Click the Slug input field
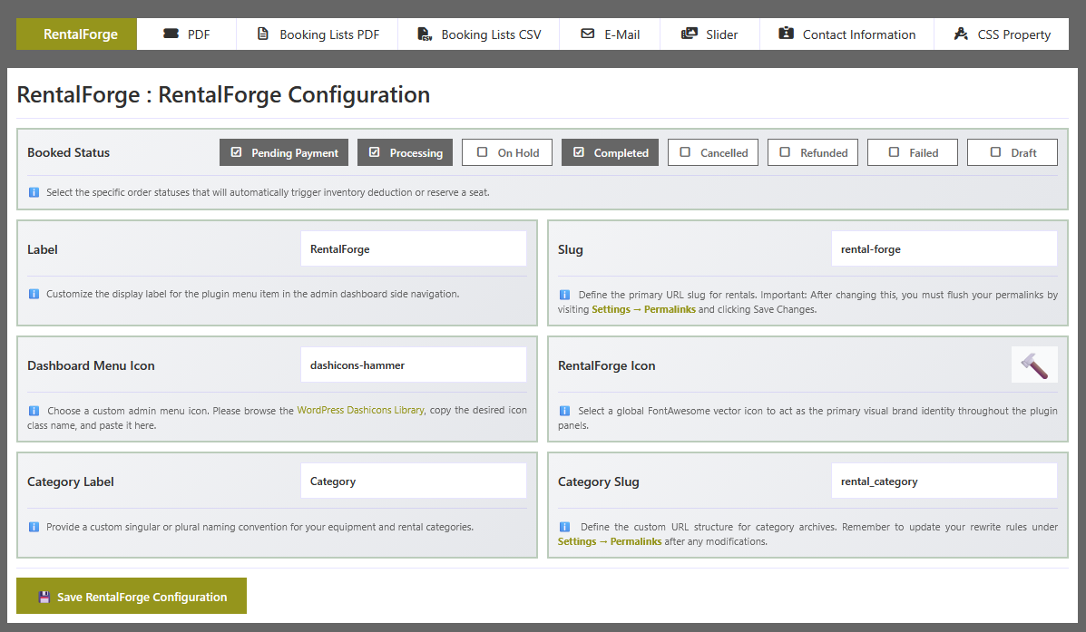Screen dimensions: 1086x632 tap(944, 248)
